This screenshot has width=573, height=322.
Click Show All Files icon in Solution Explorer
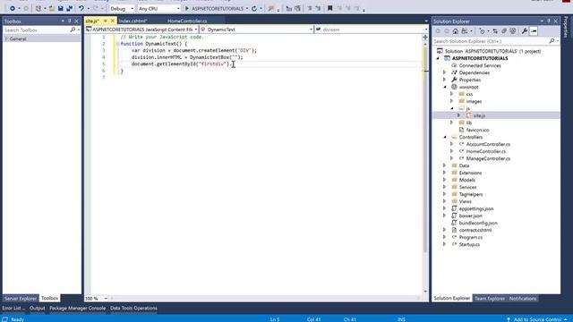[x=513, y=31]
